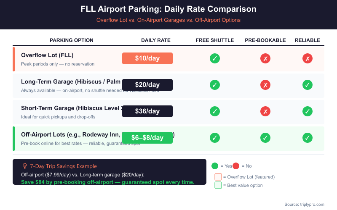
Task: Click Overflow Lot's green free shuttle checkmark
Action: point(215,58)
